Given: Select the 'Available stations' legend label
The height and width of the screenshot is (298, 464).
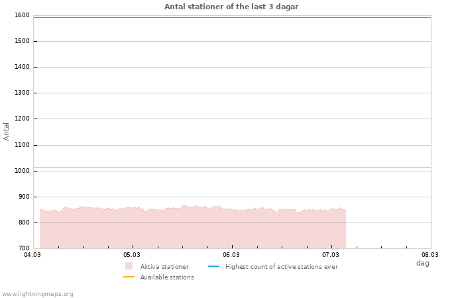Looking at the screenshot, I should [167, 277].
